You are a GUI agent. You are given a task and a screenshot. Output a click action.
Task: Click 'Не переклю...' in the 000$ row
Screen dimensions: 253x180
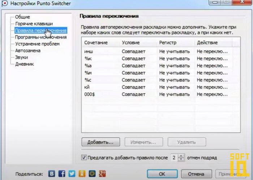click(212, 94)
